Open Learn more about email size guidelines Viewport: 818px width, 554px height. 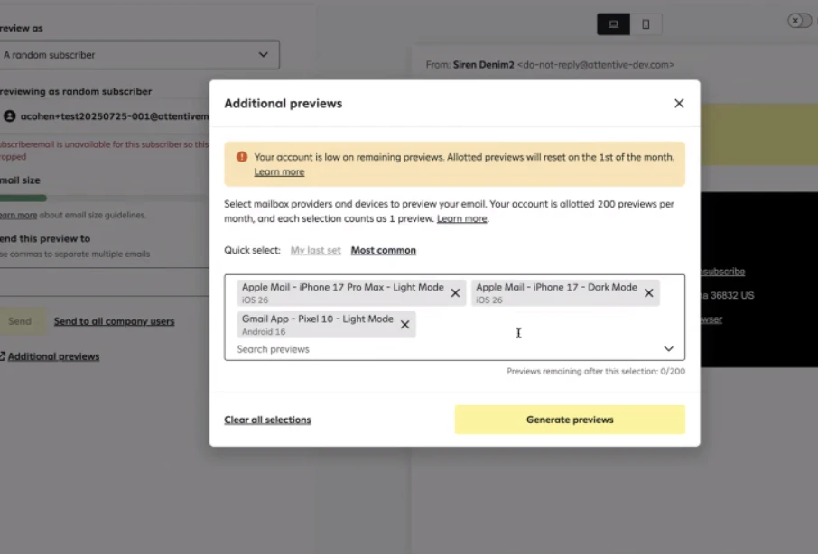18,215
